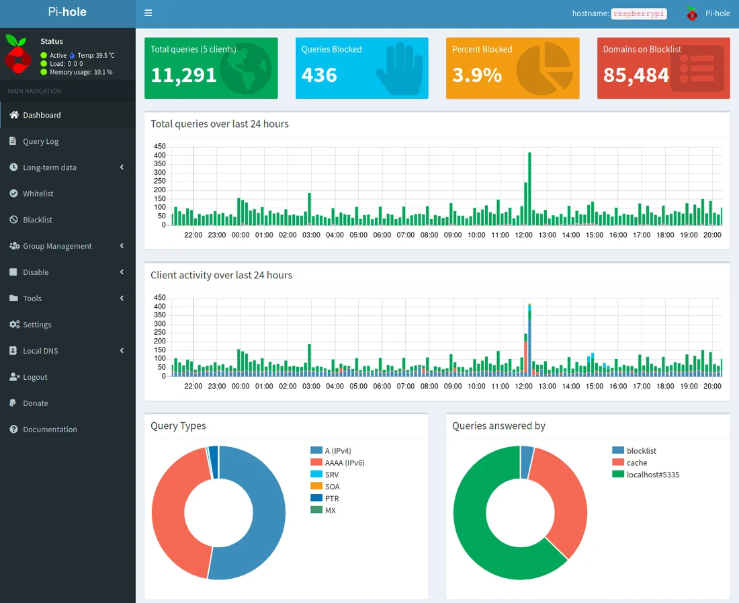739x603 pixels.
Task: Click the blue temperature flame icon
Action: click(72, 55)
